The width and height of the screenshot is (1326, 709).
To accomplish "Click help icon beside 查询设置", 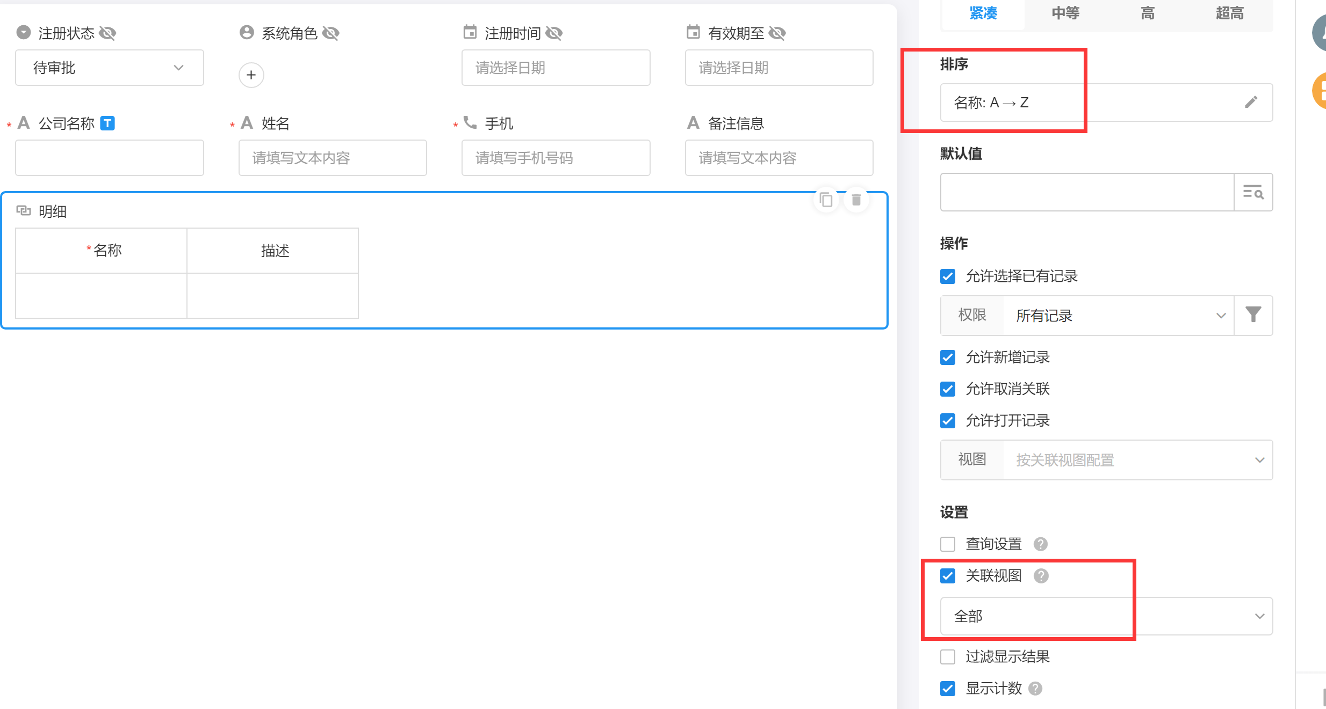I will tap(1040, 544).
